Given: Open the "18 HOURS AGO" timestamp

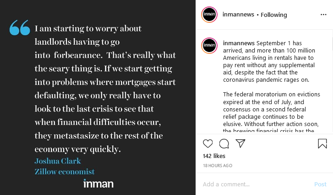Looking at the screenshot, I should click(x=217, y=165).
